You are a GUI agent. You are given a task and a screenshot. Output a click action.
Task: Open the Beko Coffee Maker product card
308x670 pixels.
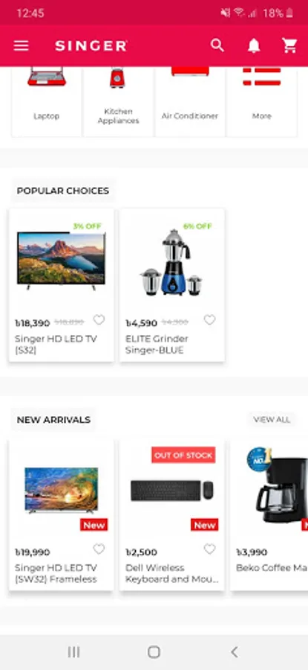[x=269, y=515]
